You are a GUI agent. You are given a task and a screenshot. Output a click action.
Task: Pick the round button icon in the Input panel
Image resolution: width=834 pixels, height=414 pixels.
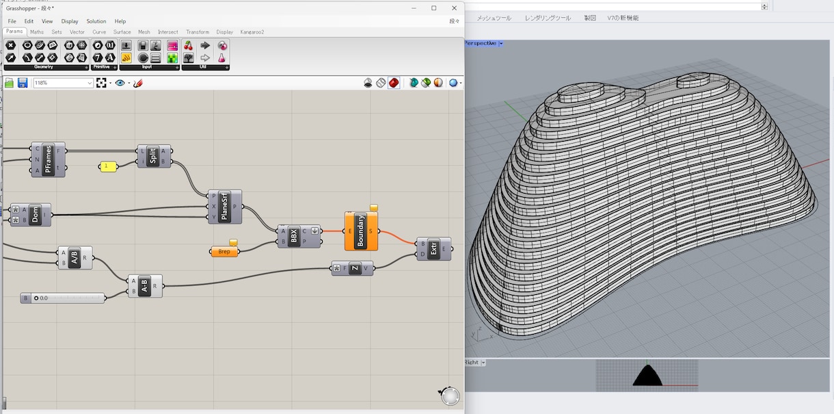point(143,58)
